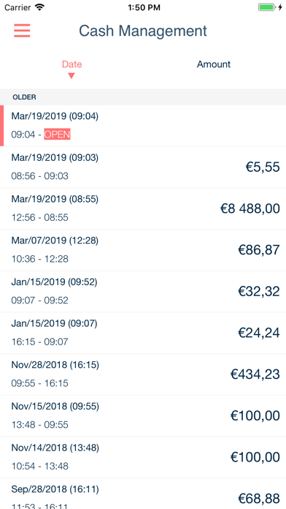Select the €8 488,00 amount row
The image size is (286, 509).
(143, 208)
